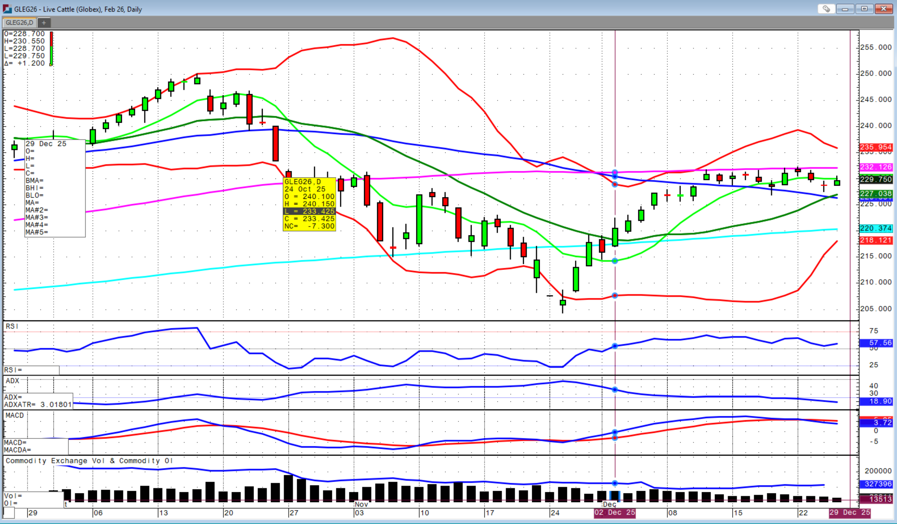This screenshot has height=524, width=897.
Task: Maximize the chart window
Action: pyautogui.click(x=864, y=9)
